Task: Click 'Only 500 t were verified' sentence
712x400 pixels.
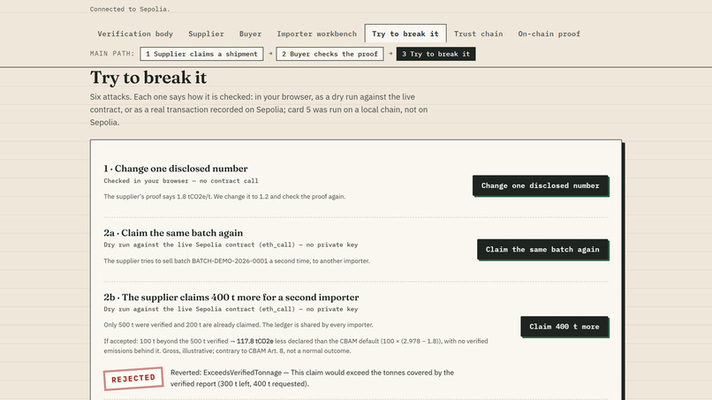Action: [x=239, y=325]
